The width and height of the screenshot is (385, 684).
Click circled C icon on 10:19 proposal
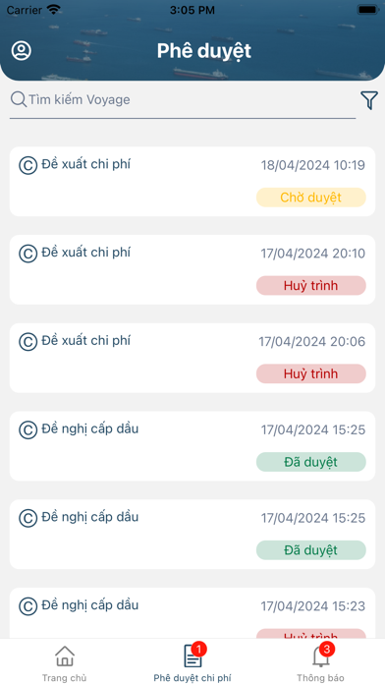(27, 166)
